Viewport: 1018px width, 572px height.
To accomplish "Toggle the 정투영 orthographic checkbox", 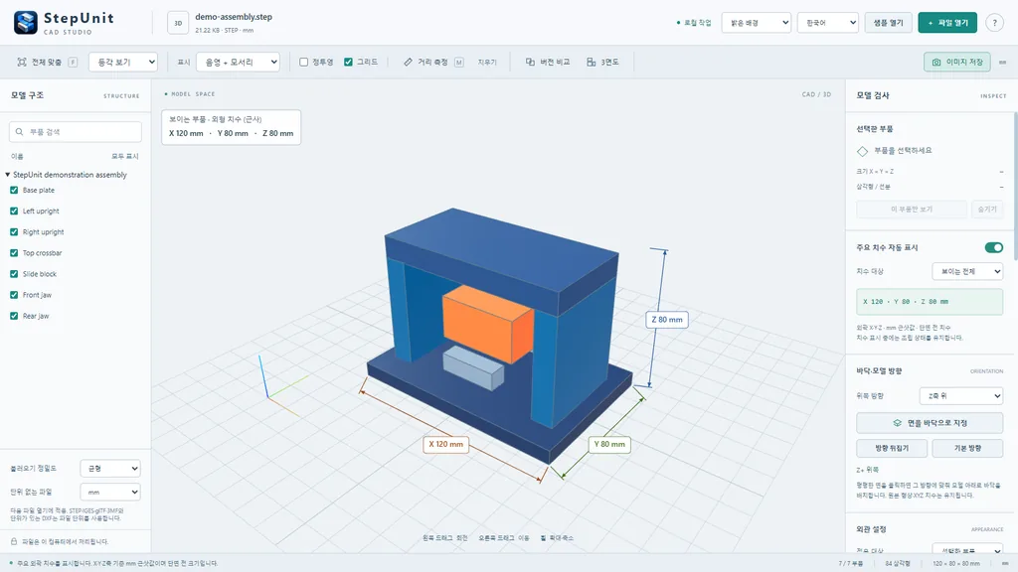I will 303,63.
